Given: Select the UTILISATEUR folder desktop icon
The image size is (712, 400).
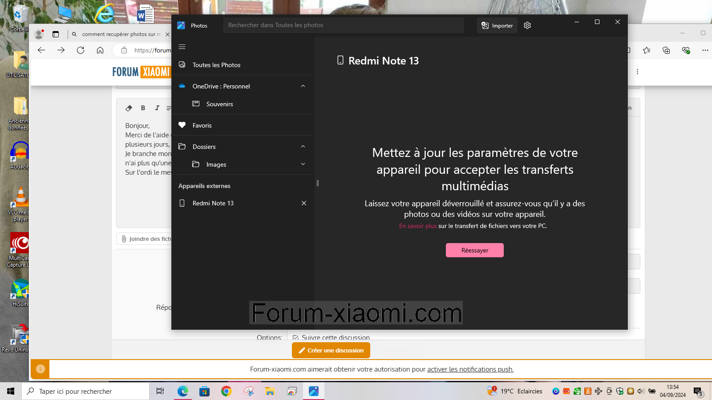Looking at the screenshot, I should [19, 64].
